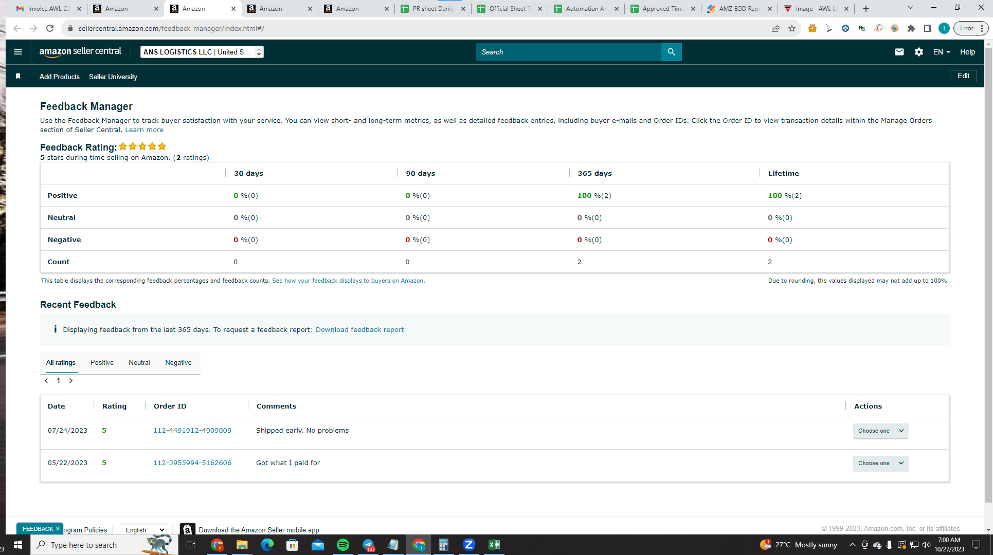This screenshot has width=993, height=555.
Task: Switch to the Neutral feedback tab
Action: [139, 363]
